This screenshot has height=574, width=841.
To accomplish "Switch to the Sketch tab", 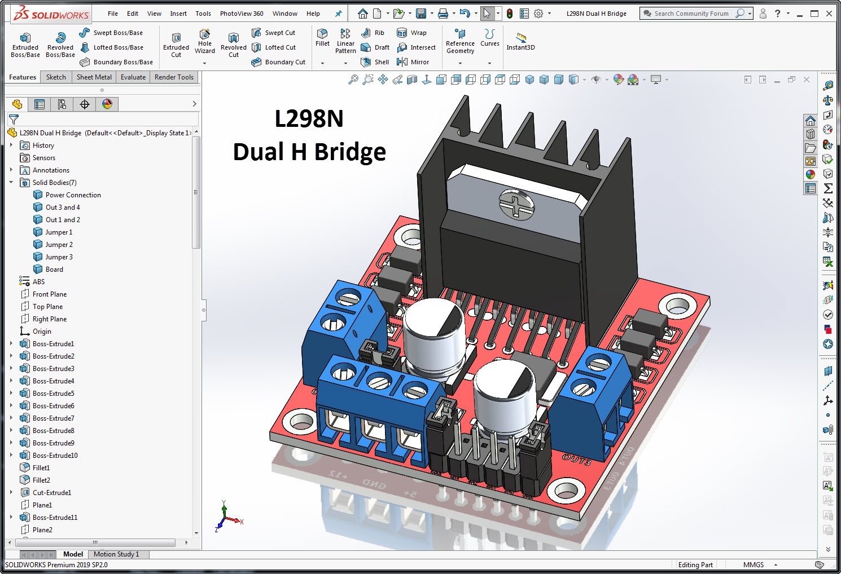I will coord(56,77).
